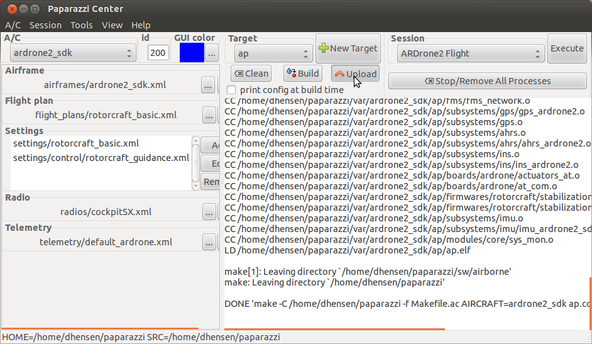
Task: Click the blue GUI color swatch
Action: click(192, 52)
